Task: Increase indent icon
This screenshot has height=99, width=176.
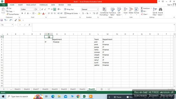Action: 61,13
